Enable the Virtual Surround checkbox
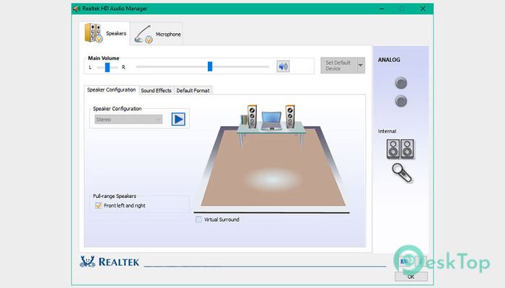The width and height of the screenshot is (505, 288). tap(198, 220)
